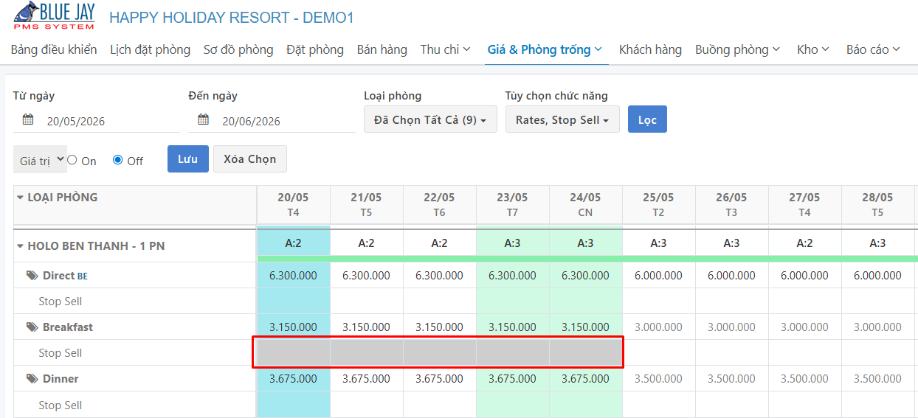The width and height of the screenshot is (918, 418).
Task: Open the Báo cáo menu
Action: (873, 49)
